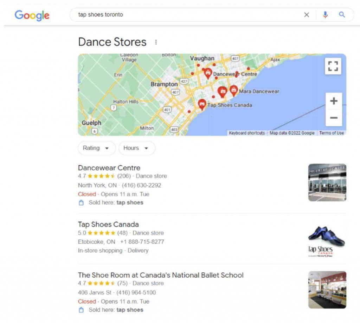
Task: Open map Keyboard shortcuts
Action: pos(247,133)
